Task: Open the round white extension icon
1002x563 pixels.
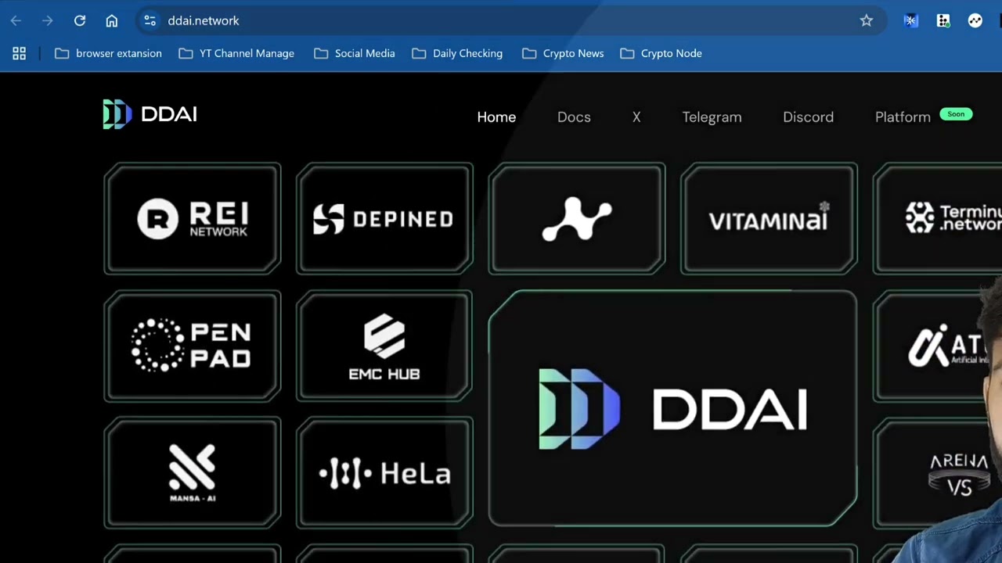Action: [975, 21]
